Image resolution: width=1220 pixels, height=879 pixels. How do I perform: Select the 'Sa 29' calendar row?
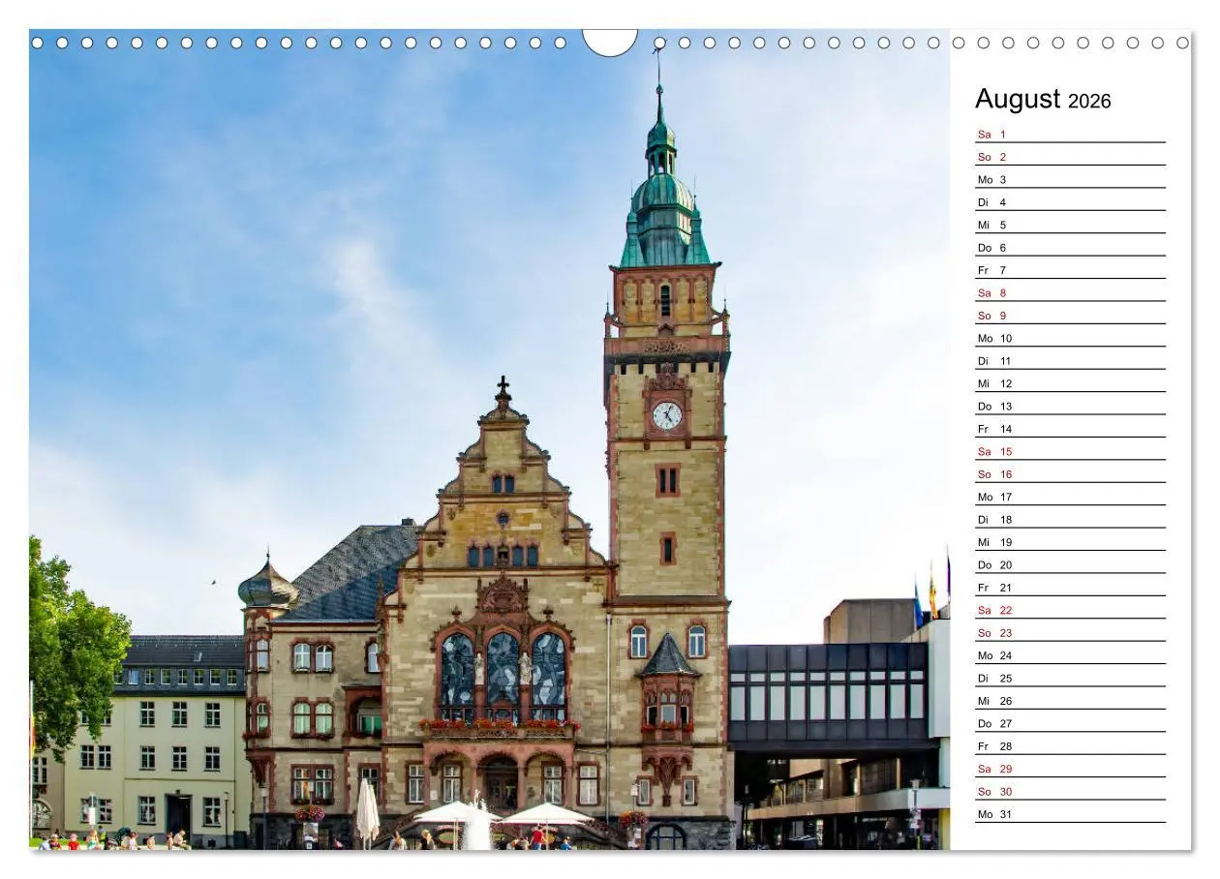tap(1070, 769)
